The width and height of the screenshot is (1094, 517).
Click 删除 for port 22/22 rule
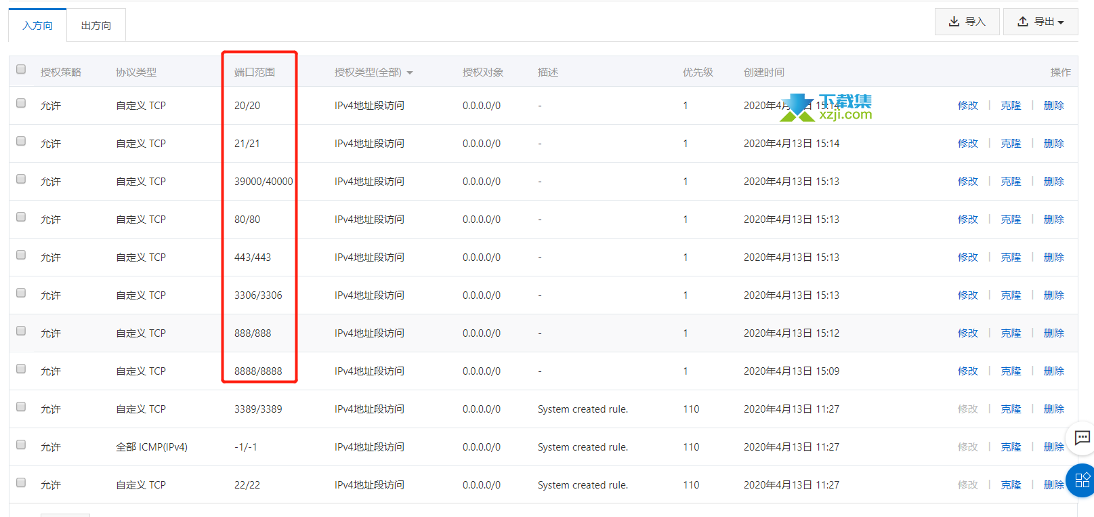coord(1054,485)
